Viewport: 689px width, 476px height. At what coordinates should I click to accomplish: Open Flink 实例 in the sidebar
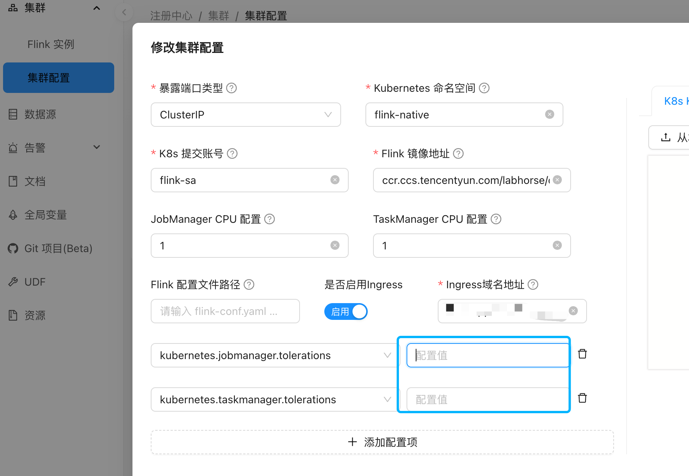pyautogui.click(x=51, y=44)
